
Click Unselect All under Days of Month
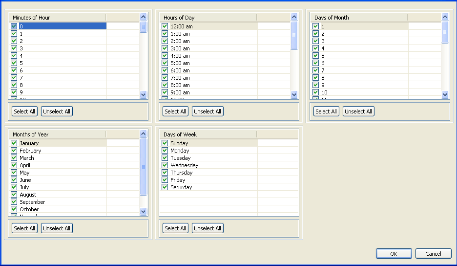coord(358,111)
